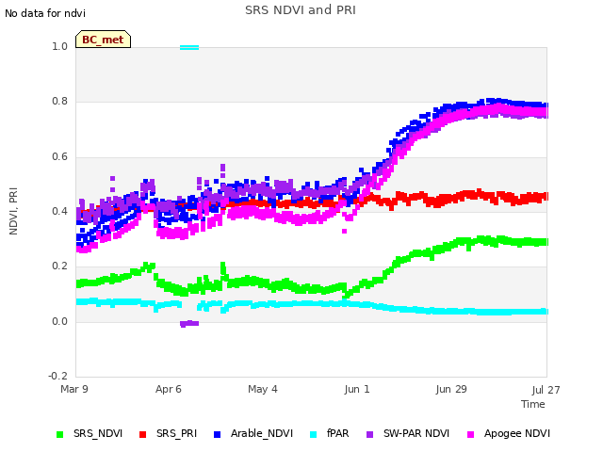Click the purple SW-PAR NDVI legend swatch
The image size is (603, 452).
[x=369, y=434]
